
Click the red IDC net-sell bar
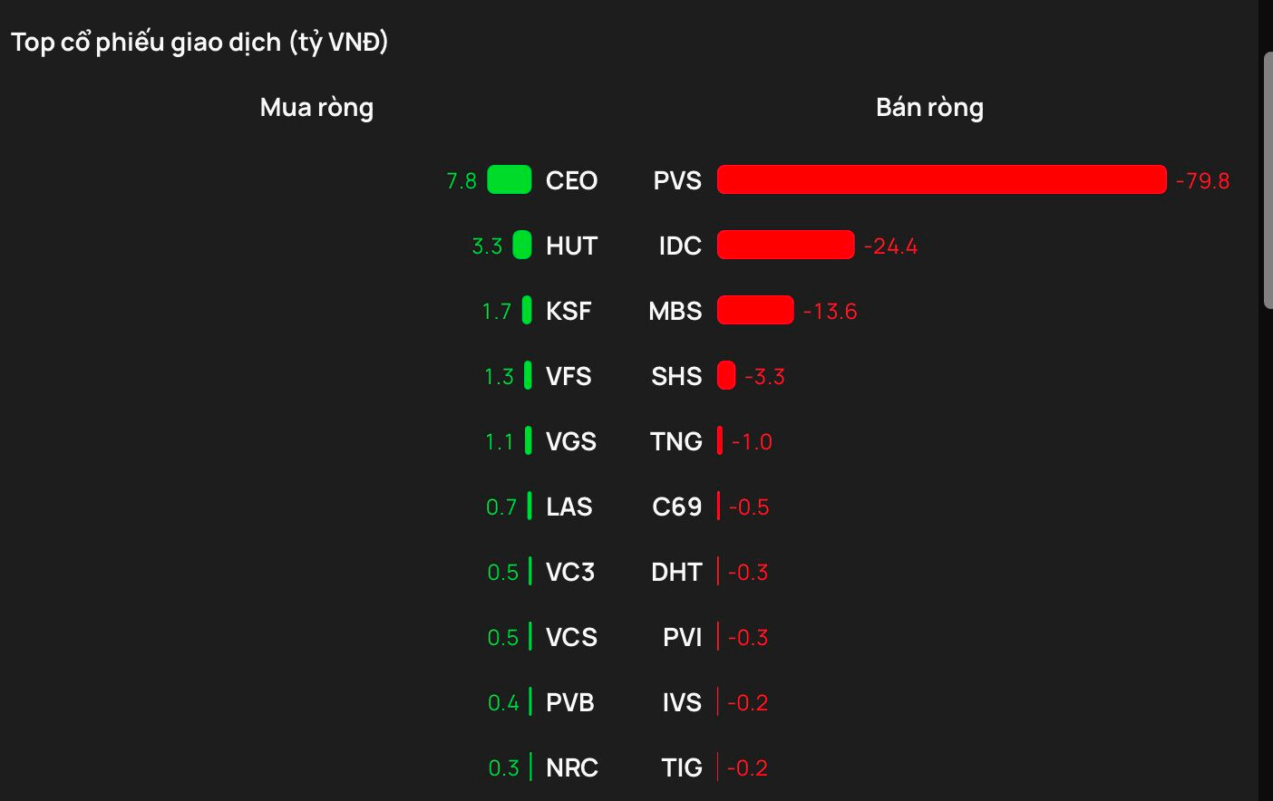(785, 245)
